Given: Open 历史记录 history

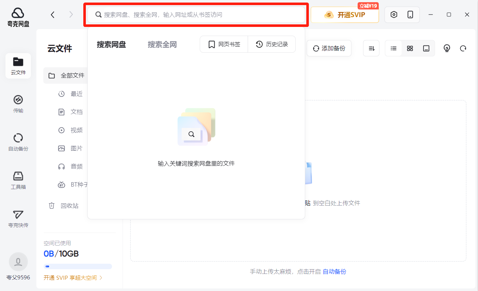Looking at the screenshot, I should pos(272,44).
